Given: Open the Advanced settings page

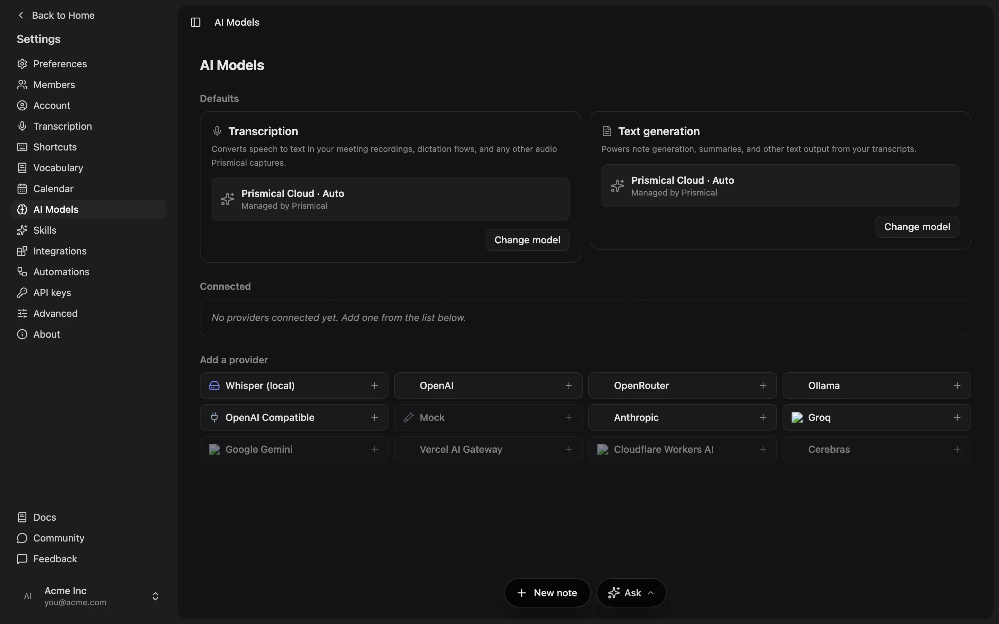Looking at the screenshot, I should click(x=89, y=313).
